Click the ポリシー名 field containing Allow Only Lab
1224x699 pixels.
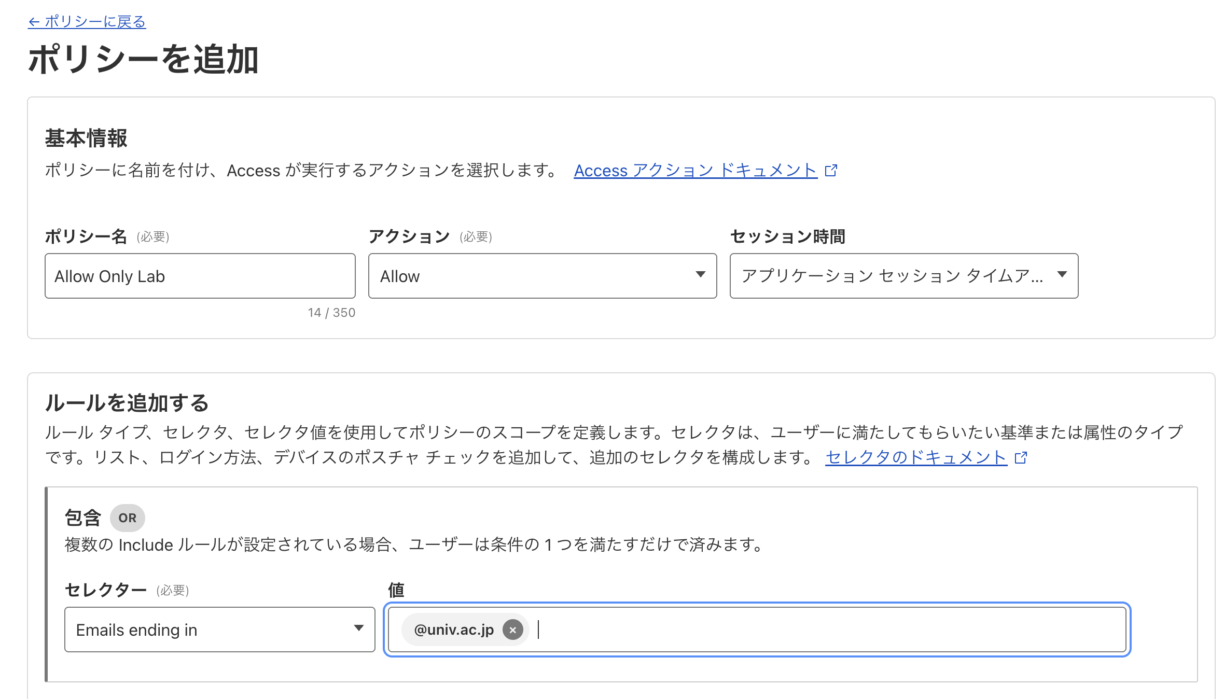(200, 276)
